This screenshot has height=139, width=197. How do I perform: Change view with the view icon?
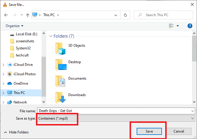click(x=171, y=26)
